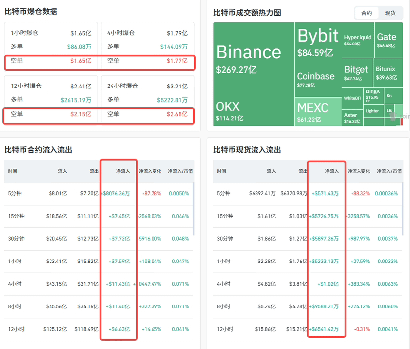Click spot net inflow +$1.02亿

[328, 284]
